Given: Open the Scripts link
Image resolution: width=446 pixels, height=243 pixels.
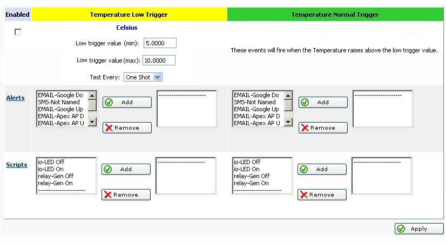Looking at the screenshot, I should point(16,165).
